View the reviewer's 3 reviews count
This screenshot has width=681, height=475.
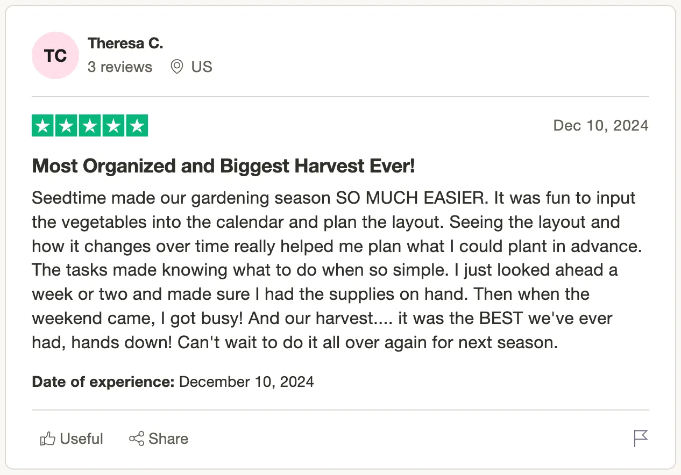[120, 67]
